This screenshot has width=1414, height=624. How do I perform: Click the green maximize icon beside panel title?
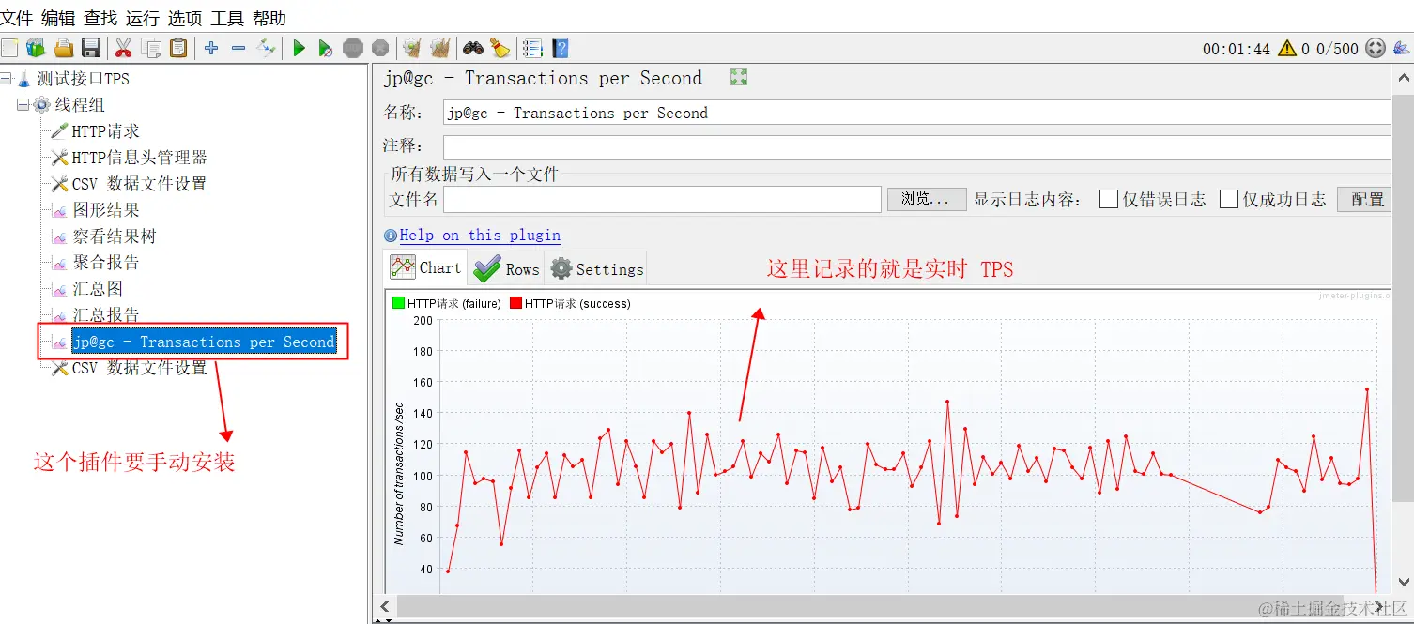(739, 78)
